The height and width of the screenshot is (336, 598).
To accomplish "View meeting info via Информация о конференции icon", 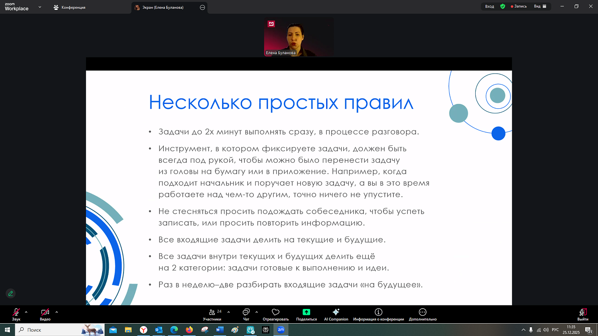I will 378,315.
